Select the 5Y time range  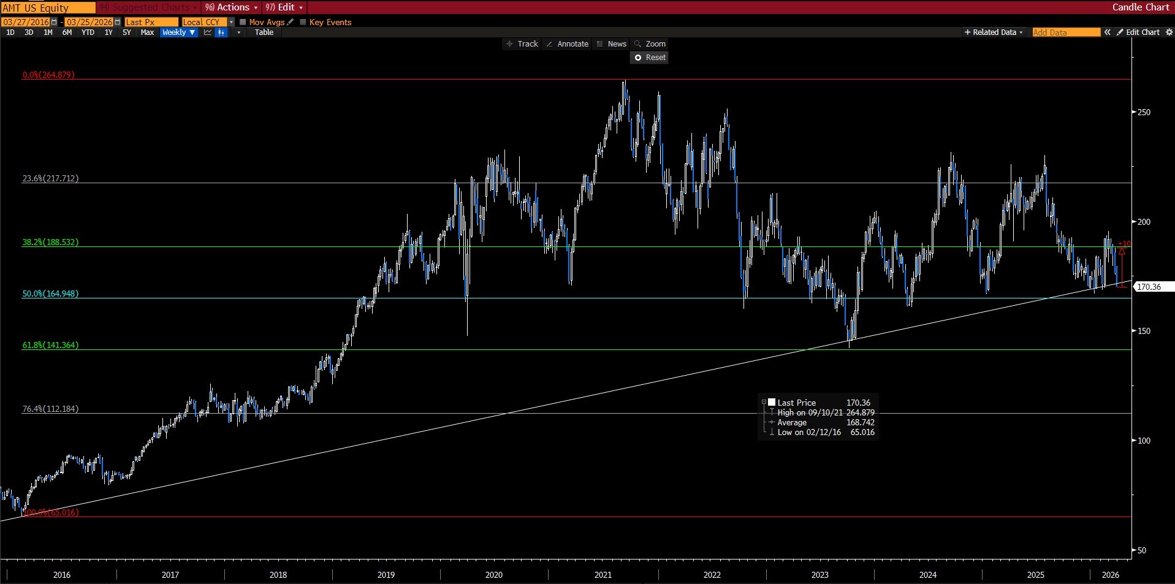[127, 32]
